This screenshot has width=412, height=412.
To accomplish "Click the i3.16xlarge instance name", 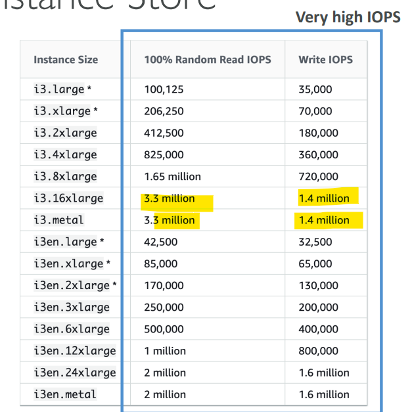I will 68,198.
